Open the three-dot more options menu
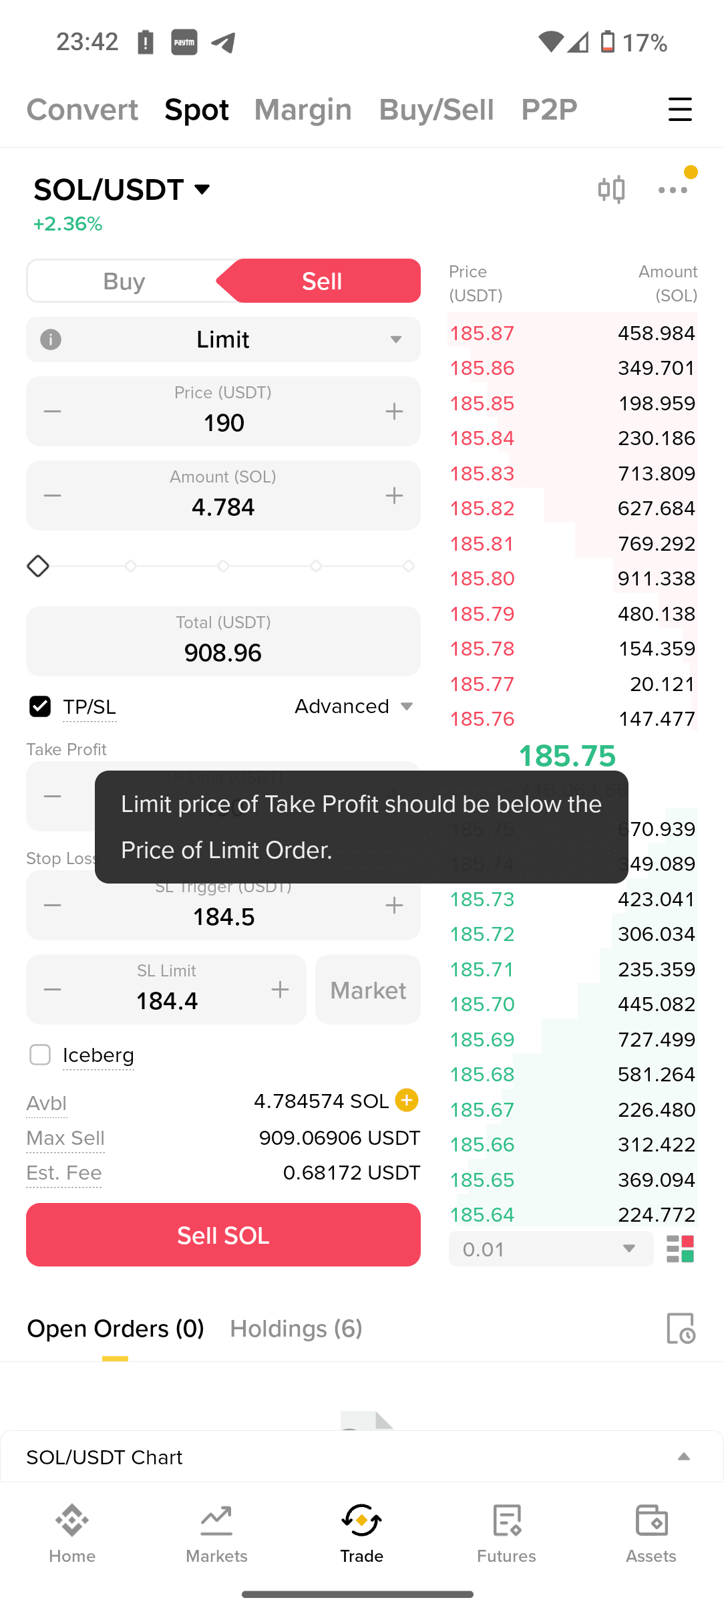The image size is (724, 1612). pyautogui.click(x=673, y=190)
